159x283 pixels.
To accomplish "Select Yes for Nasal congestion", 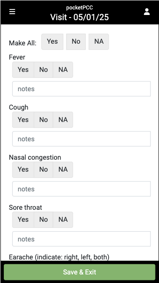I will point(23,170).
